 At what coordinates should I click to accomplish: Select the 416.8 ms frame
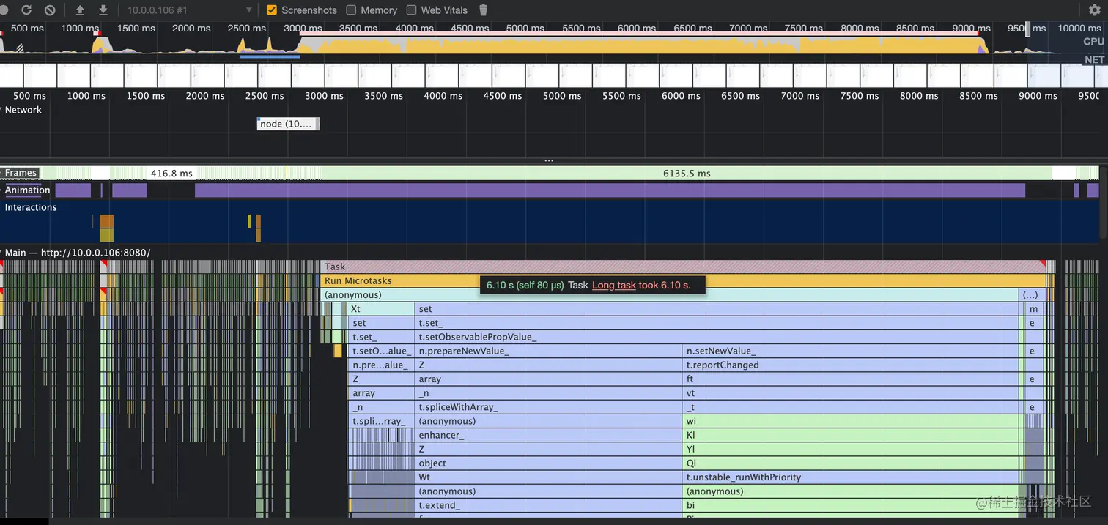coord(171,174)
